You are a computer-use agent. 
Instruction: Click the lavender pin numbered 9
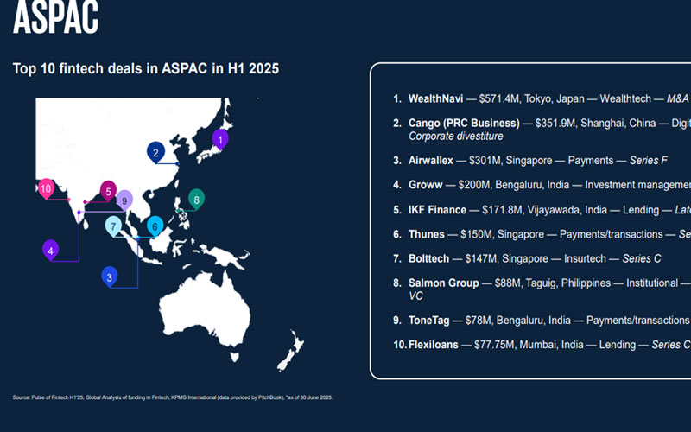pos(124,200)
